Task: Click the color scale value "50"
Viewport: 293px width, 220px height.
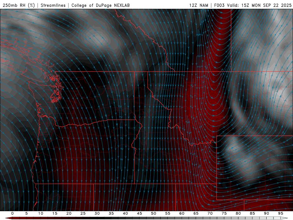Action: coord(153,213)
